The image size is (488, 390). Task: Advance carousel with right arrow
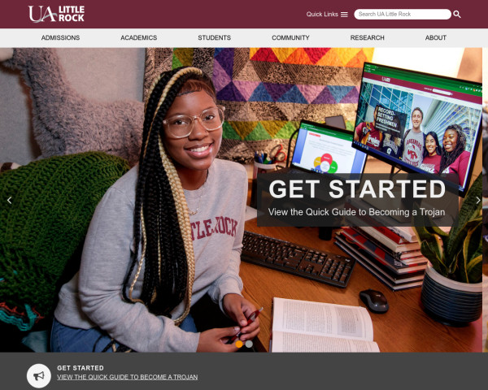tap(478, 201)
